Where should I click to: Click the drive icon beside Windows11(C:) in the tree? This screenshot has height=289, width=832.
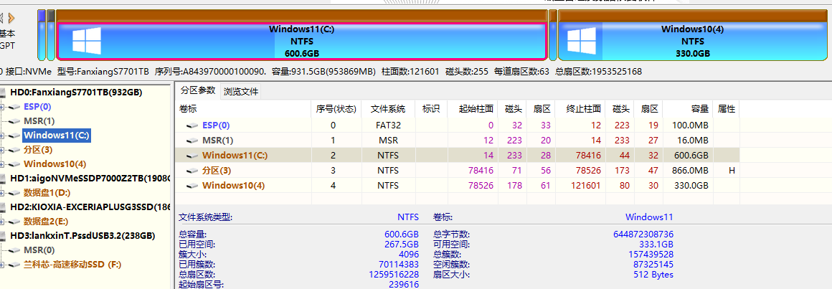pyautogui.click(x=14, y=136)
